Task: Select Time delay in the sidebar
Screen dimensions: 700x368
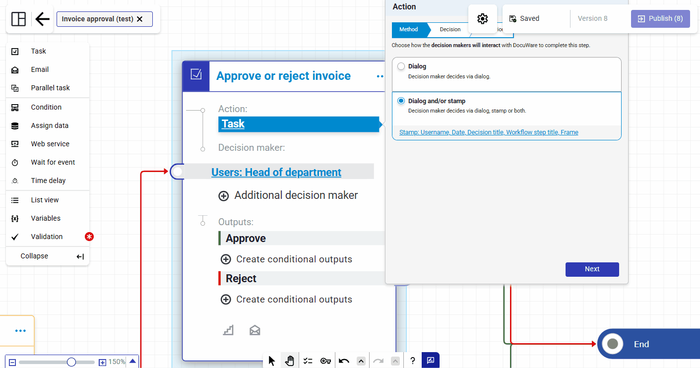Action: coord(48,181)
